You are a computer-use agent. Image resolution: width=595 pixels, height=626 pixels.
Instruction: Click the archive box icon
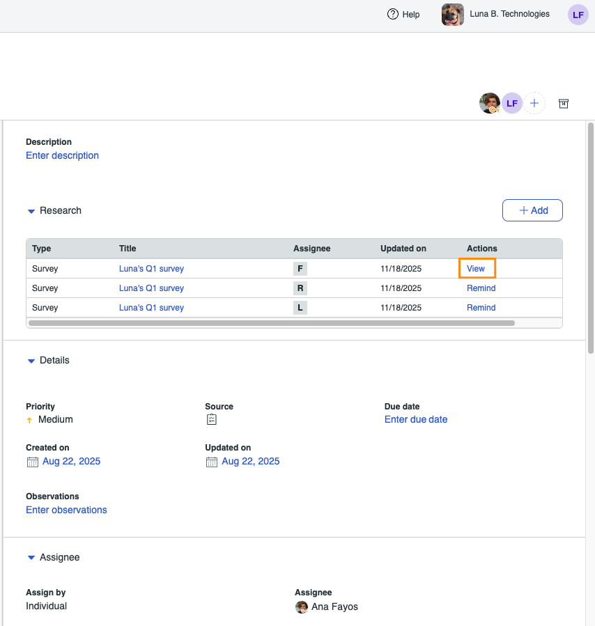(x=564, y=103)
